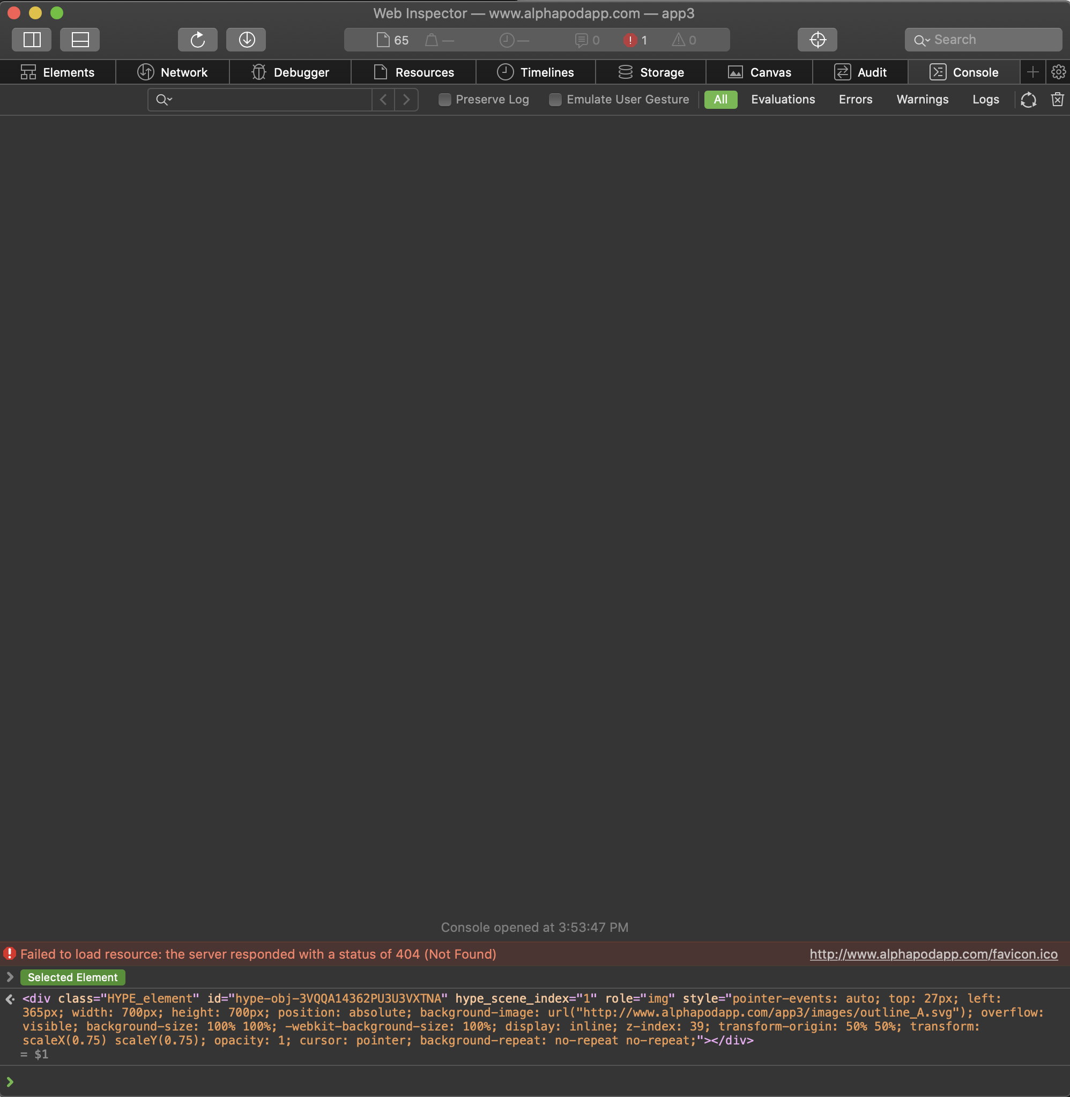Screen dimensions: 1070x1097
Task: Clear the console with trash icon
Action: (1057, 100)
